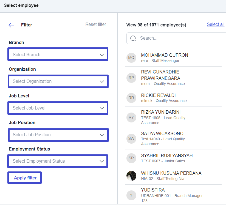
Task: Click the Y avatar for Yudistira
Action: [131, 195]
